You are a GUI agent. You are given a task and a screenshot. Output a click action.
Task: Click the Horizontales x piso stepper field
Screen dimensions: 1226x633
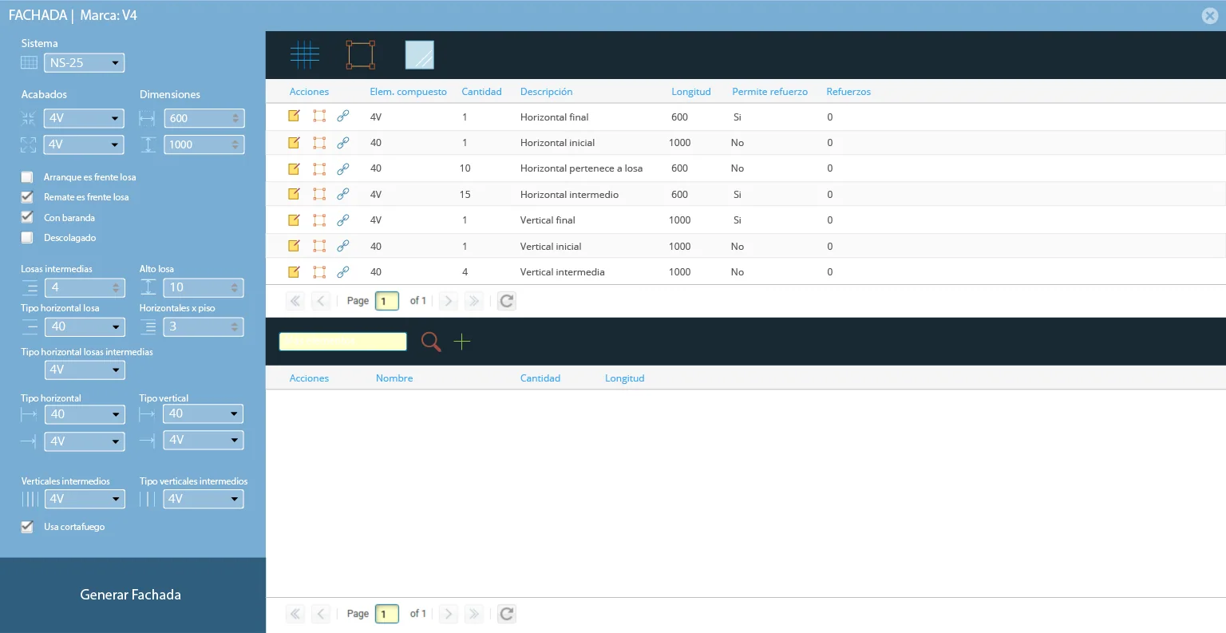(204, 326)
